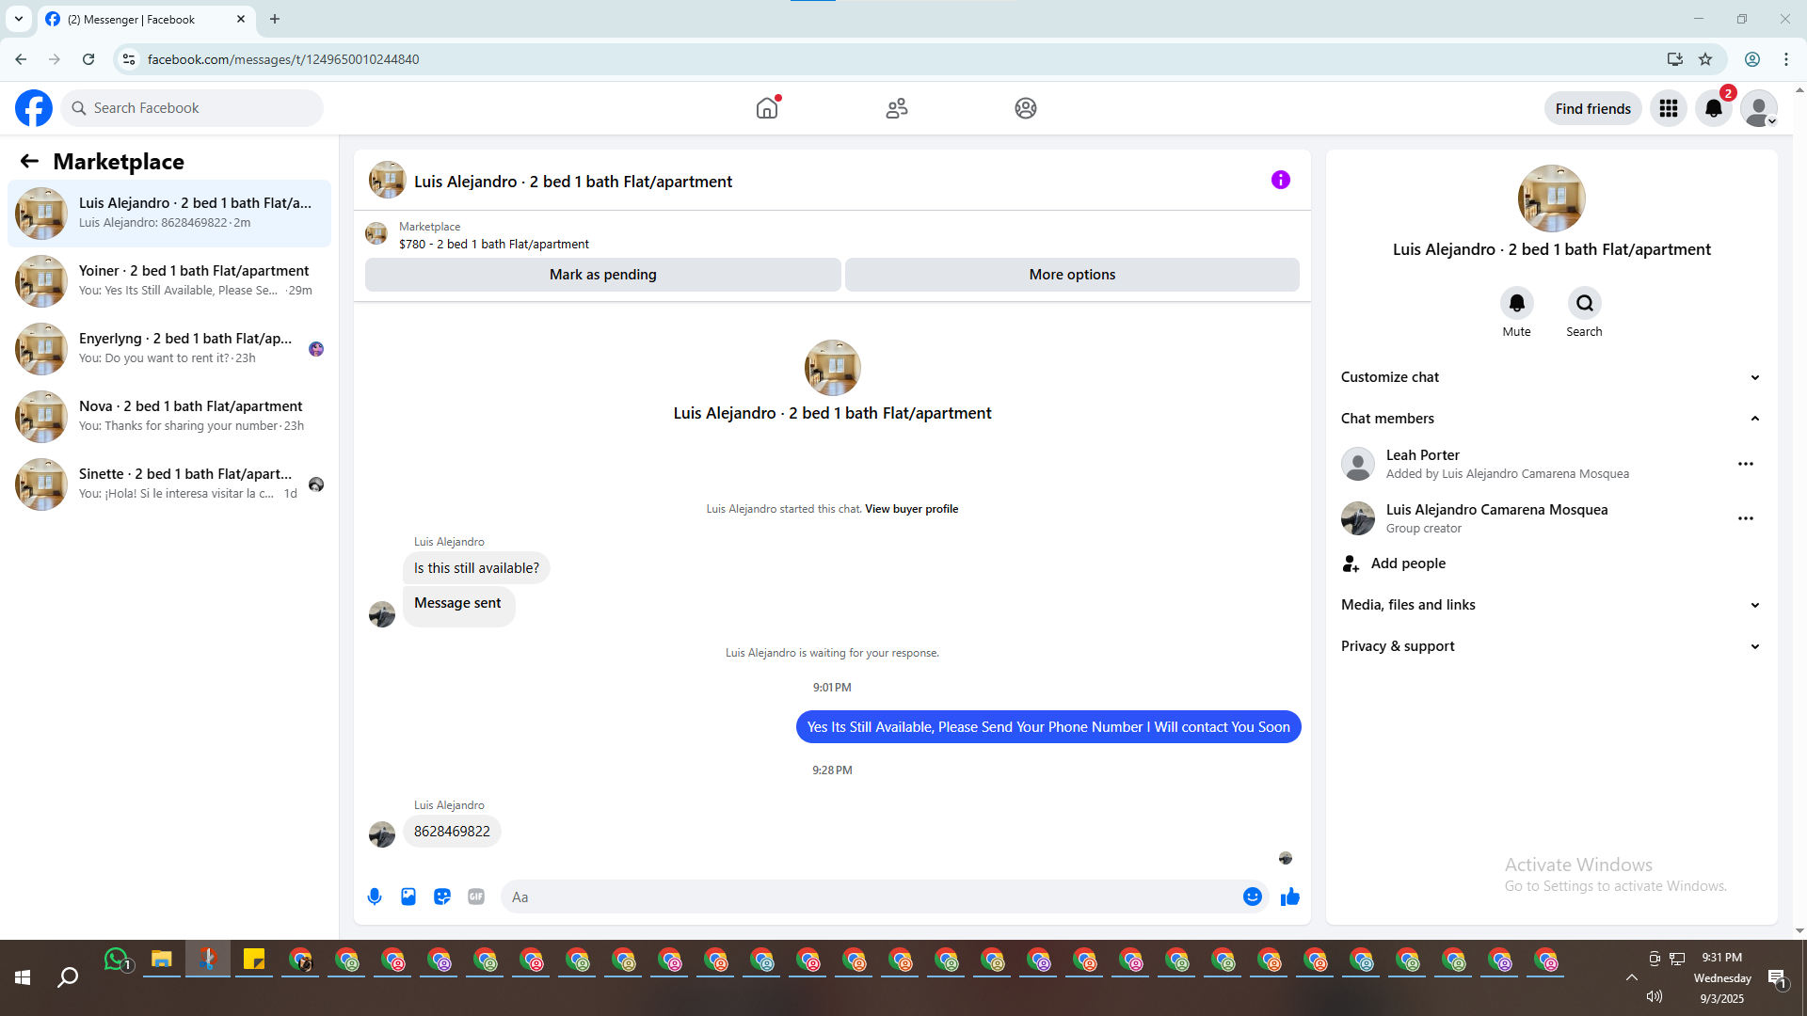Open the Nova conversation
Image resolution: width=1807 pixels, height=1016 pixels.
tap(169, 417)
